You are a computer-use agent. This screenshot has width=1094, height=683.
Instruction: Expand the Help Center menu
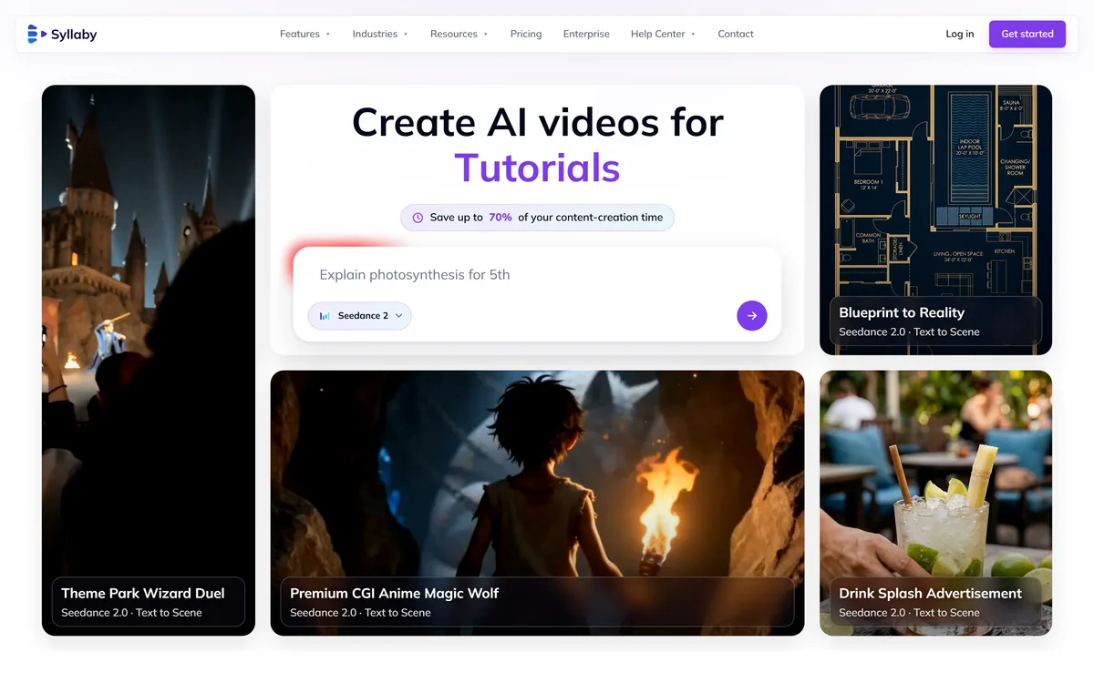click(664, 34)
